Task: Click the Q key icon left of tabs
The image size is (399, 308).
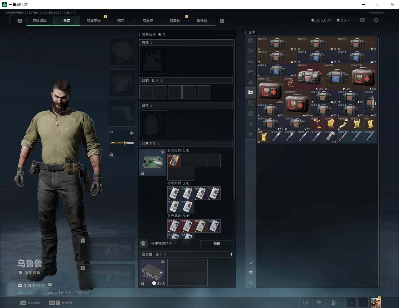Action: click(20, 21)
